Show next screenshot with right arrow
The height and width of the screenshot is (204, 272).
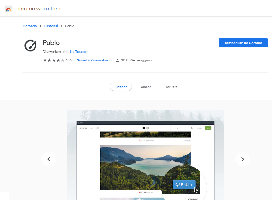click(243, 159)
